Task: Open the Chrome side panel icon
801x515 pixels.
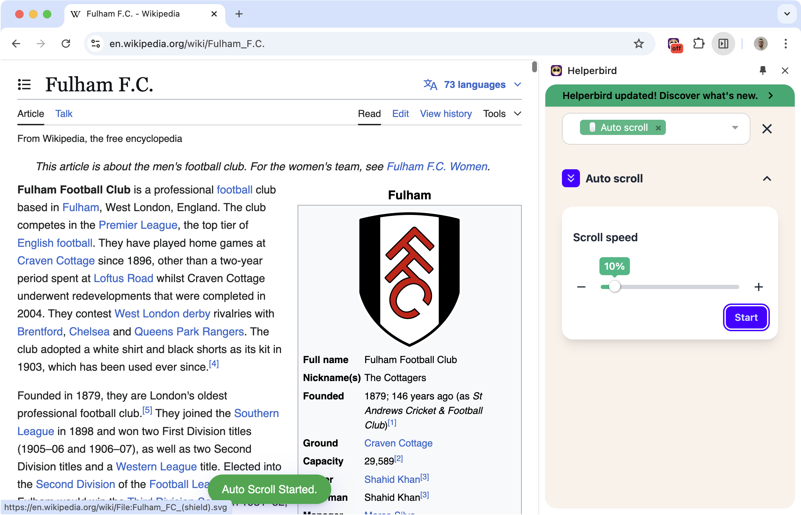Action: click(723, 44)
